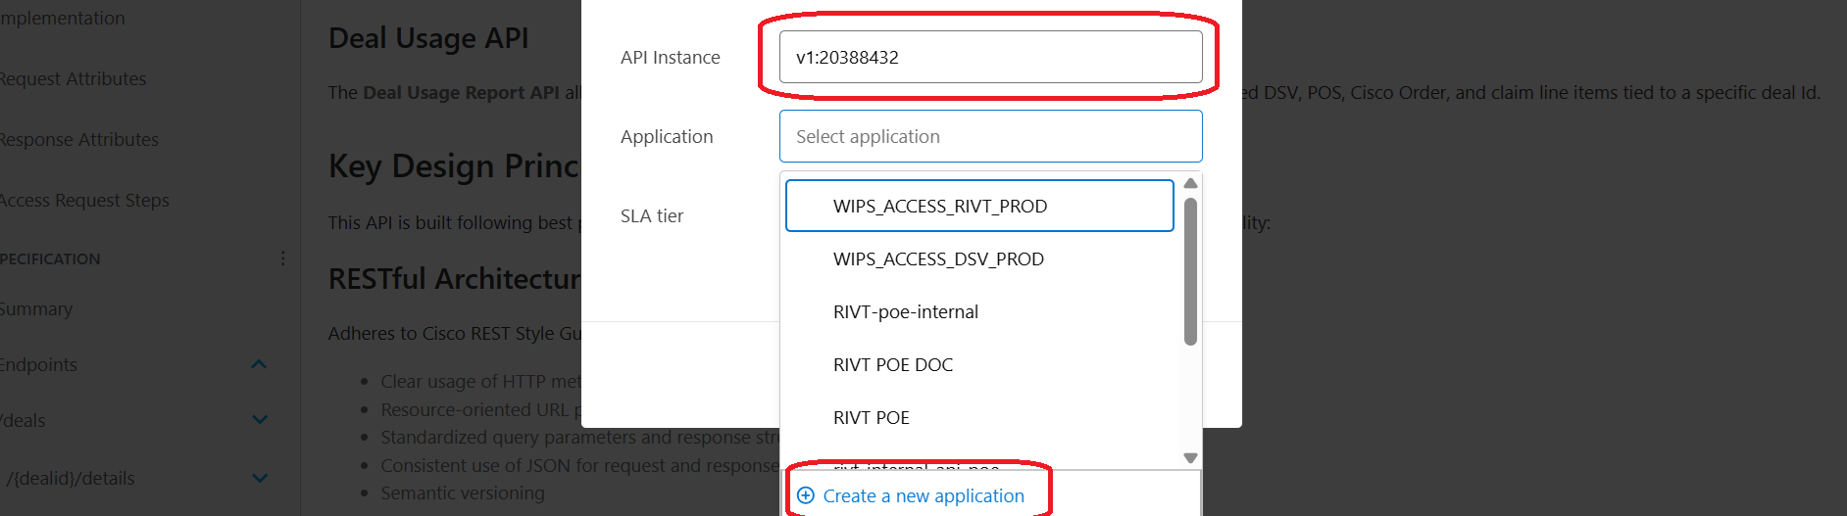Select the /deals endpoint label
Screen dimensions: 1847x516
[x=23, y=420]
